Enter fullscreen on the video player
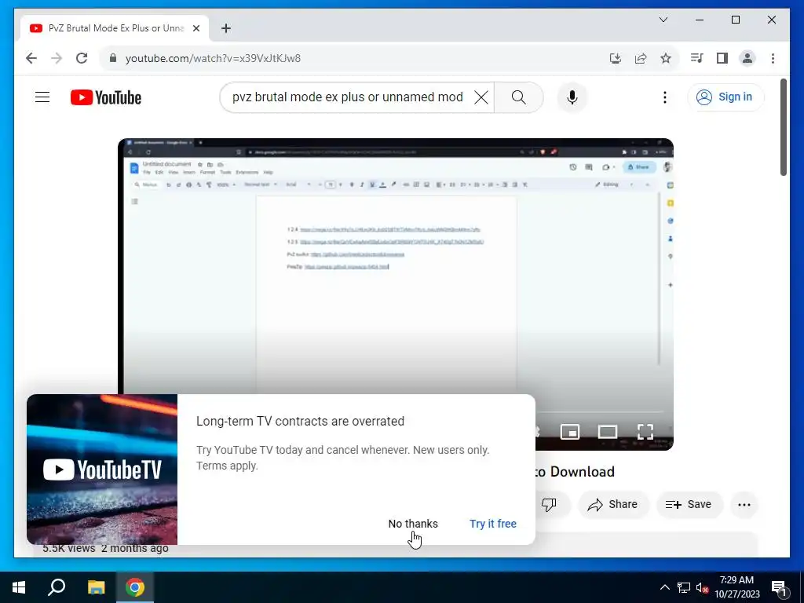 click(x=645, y=432)
